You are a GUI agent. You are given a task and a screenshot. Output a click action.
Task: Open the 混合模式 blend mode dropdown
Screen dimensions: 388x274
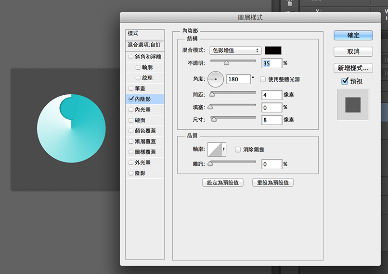235,50
